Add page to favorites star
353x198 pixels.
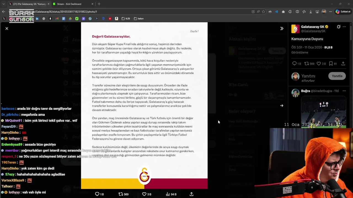pos(263,12)
